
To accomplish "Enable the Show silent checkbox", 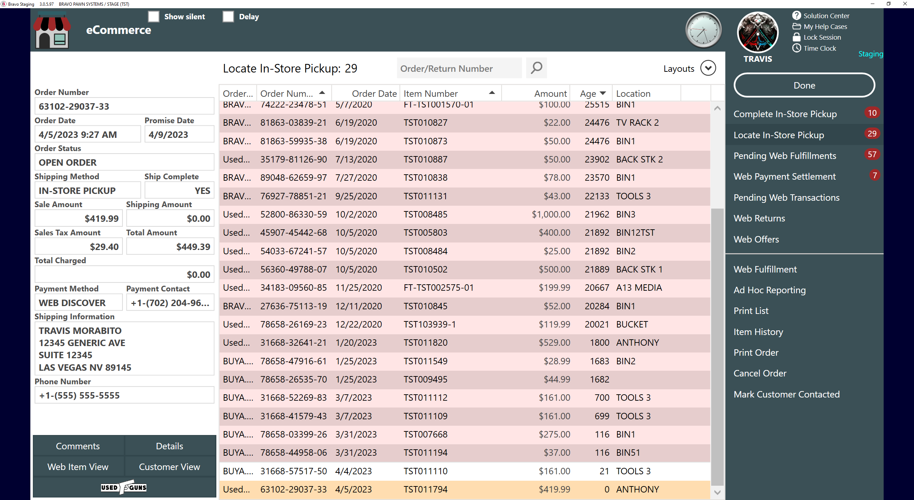I will point(154,16).
